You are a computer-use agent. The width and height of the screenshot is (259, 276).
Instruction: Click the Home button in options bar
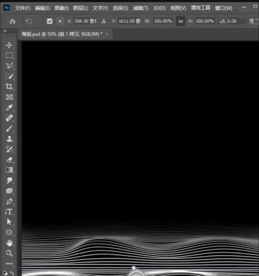[x=12, y=21]
